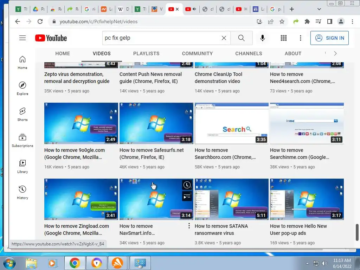This screenshot has width=360, height=270.
Task: Toggle Chrome side panel icon
Action: 330,21
